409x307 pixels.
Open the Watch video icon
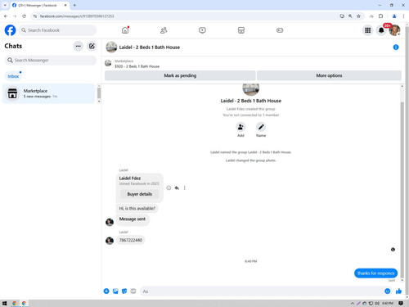(x=202, y=30)
